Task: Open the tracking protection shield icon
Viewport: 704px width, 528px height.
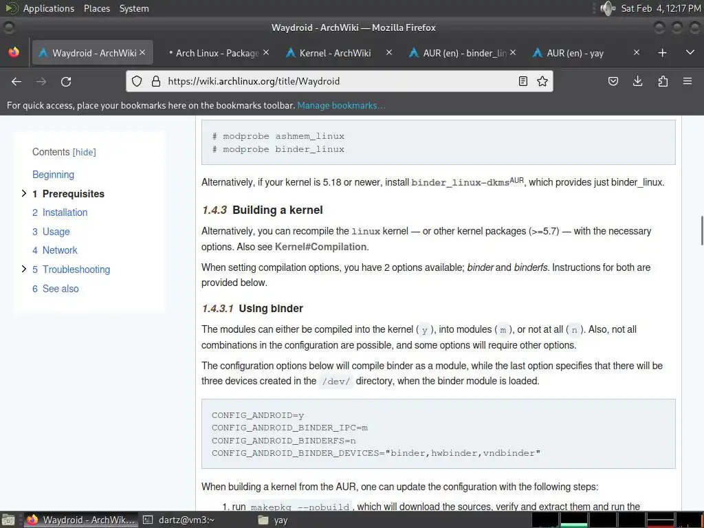Action: pos(137,81)
